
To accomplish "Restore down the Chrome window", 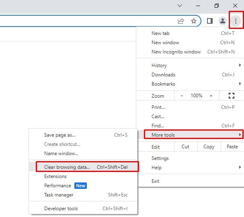I will pos(216,6).
